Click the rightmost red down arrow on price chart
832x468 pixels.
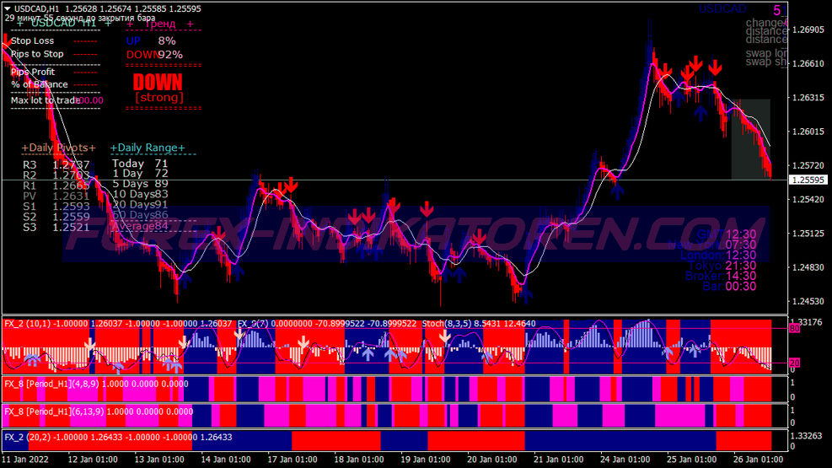715,67
